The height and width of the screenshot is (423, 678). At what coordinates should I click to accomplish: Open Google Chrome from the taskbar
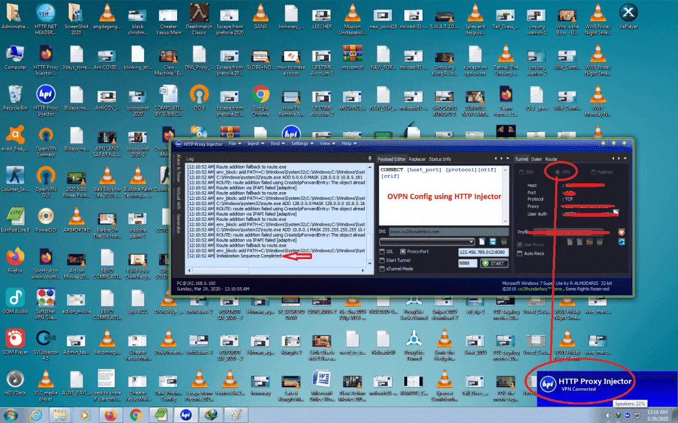[136, 415]
